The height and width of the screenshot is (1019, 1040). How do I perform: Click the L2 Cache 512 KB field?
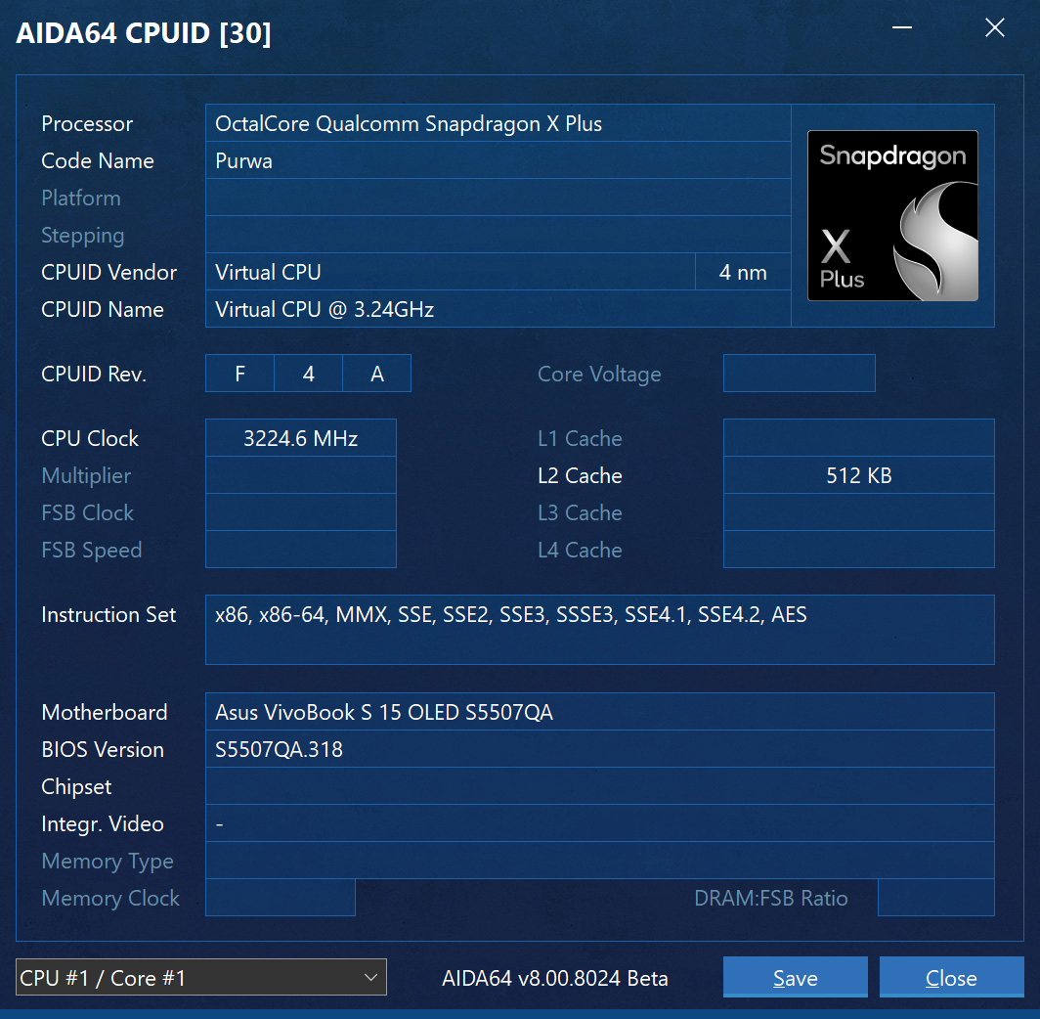[x=858, y=476]
